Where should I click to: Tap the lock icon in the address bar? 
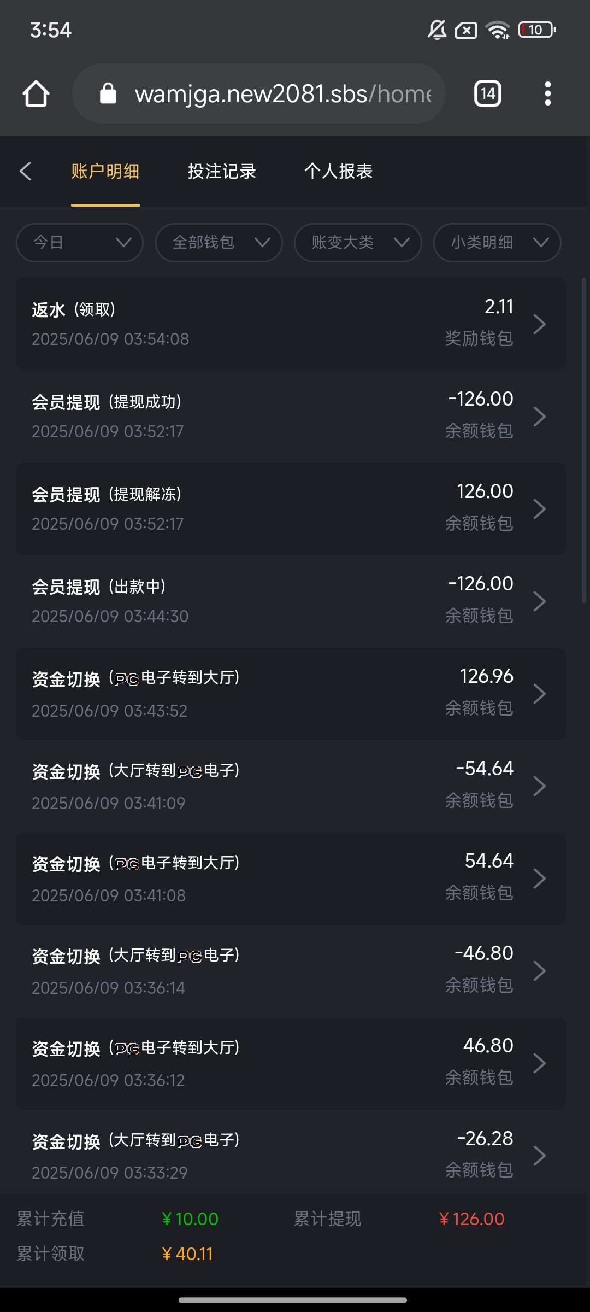108,94
